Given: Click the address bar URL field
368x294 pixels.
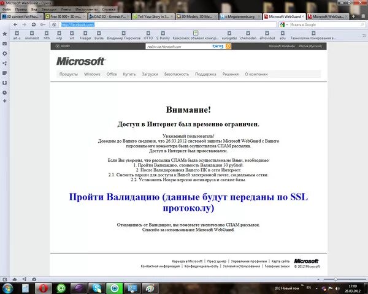Looking at the screenshot, I should coord(168,24).
